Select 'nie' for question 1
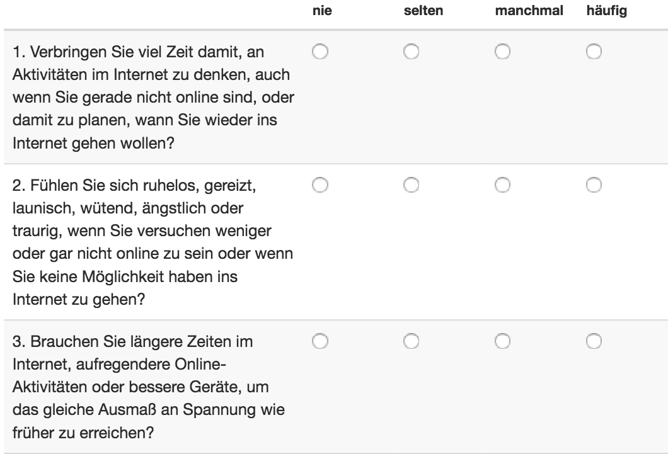This screenshot has height=454, width=668. tap(320, 52)
